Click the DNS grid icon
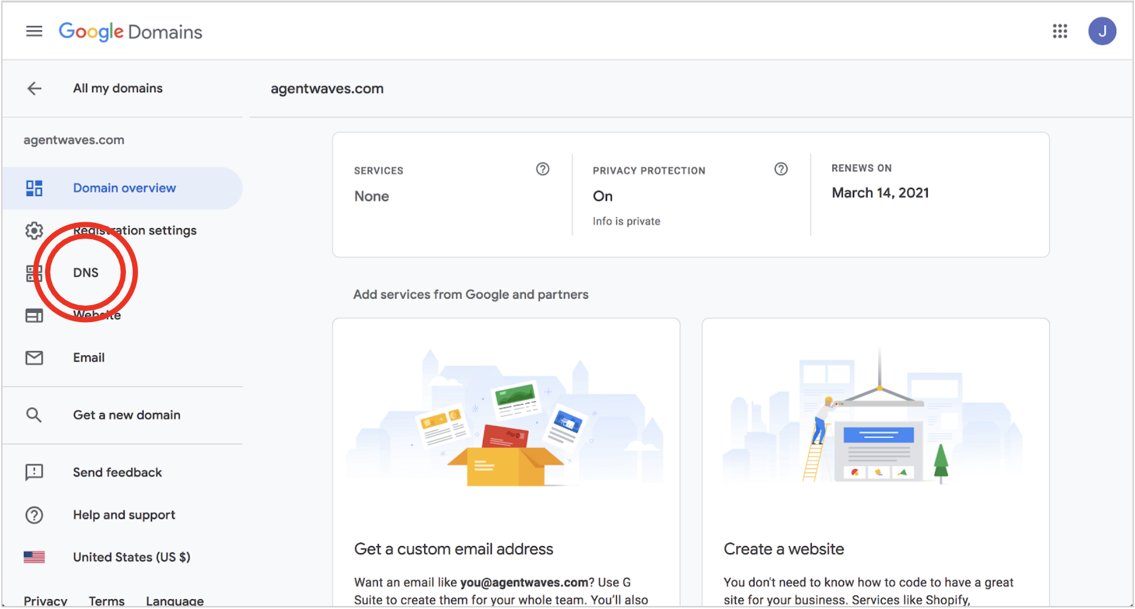 [34, 273]
